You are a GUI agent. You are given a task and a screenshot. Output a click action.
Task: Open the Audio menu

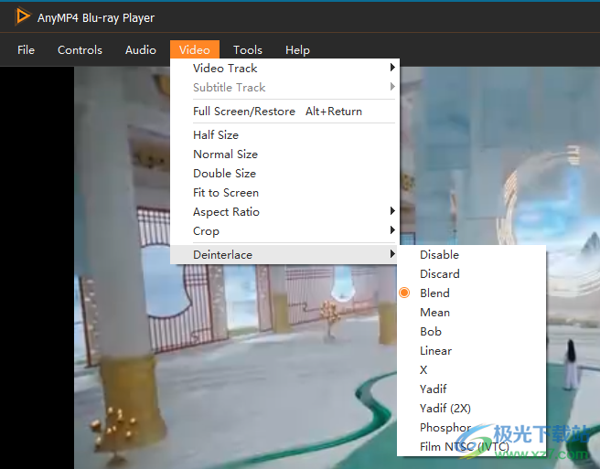pyautogui.click(x=141, y=49)
